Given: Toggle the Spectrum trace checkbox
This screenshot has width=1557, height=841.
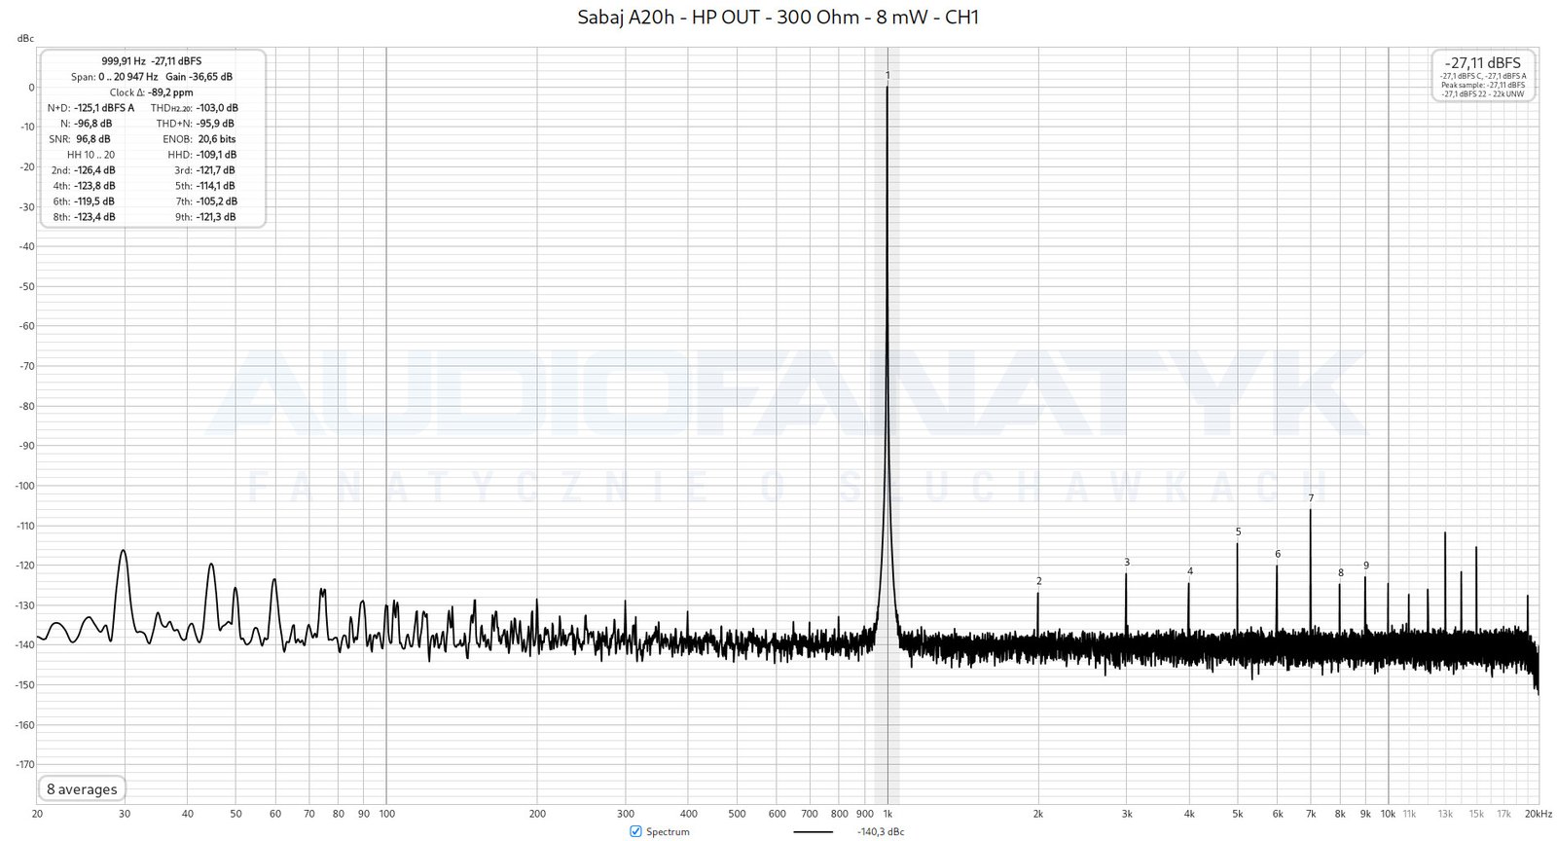Looking at the screenshot, I should tap(635, 831).
